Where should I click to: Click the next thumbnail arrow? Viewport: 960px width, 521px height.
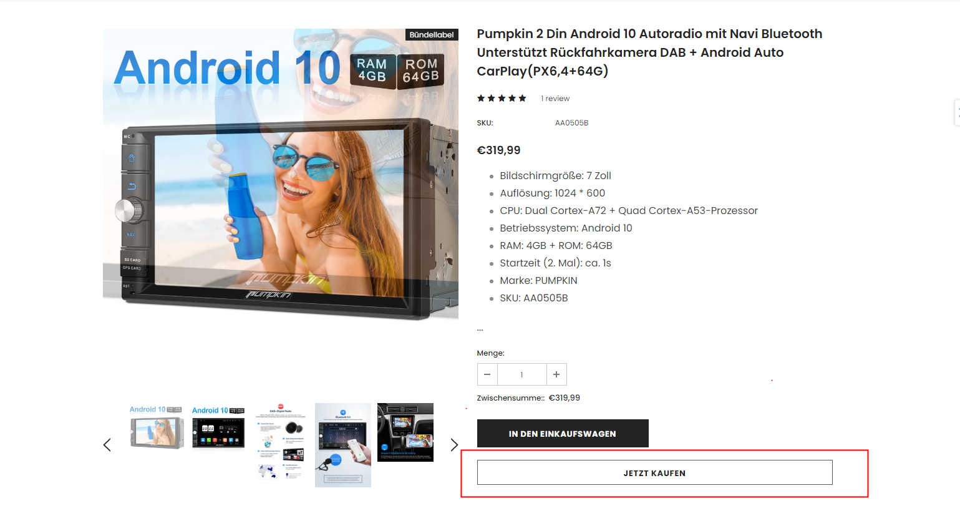[454, 445]
